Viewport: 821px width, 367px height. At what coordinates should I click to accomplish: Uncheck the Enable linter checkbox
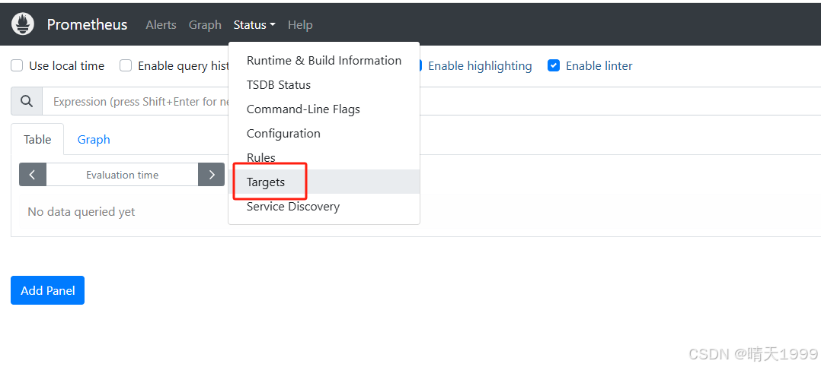tap(554, 66)
